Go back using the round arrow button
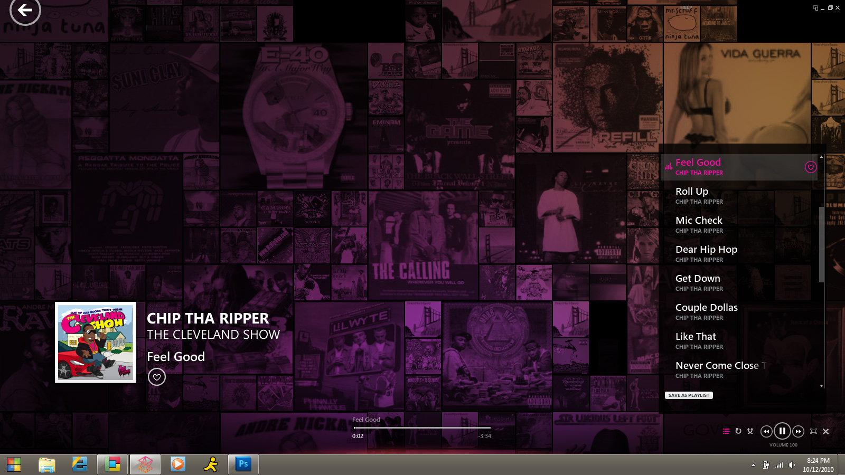 coord(25,9)
